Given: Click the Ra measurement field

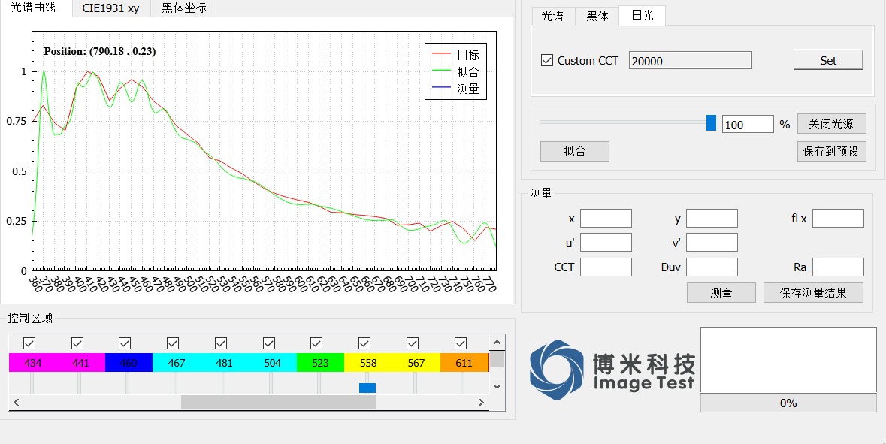Looking at the screenshot, I should [x=838, y=267].
